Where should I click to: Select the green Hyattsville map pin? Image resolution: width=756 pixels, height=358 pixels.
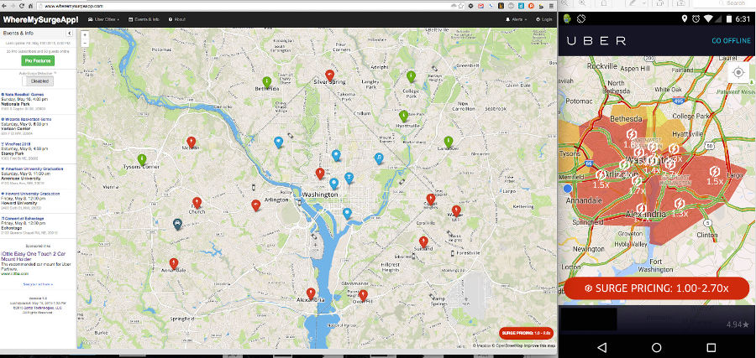(x=403, y=116)
